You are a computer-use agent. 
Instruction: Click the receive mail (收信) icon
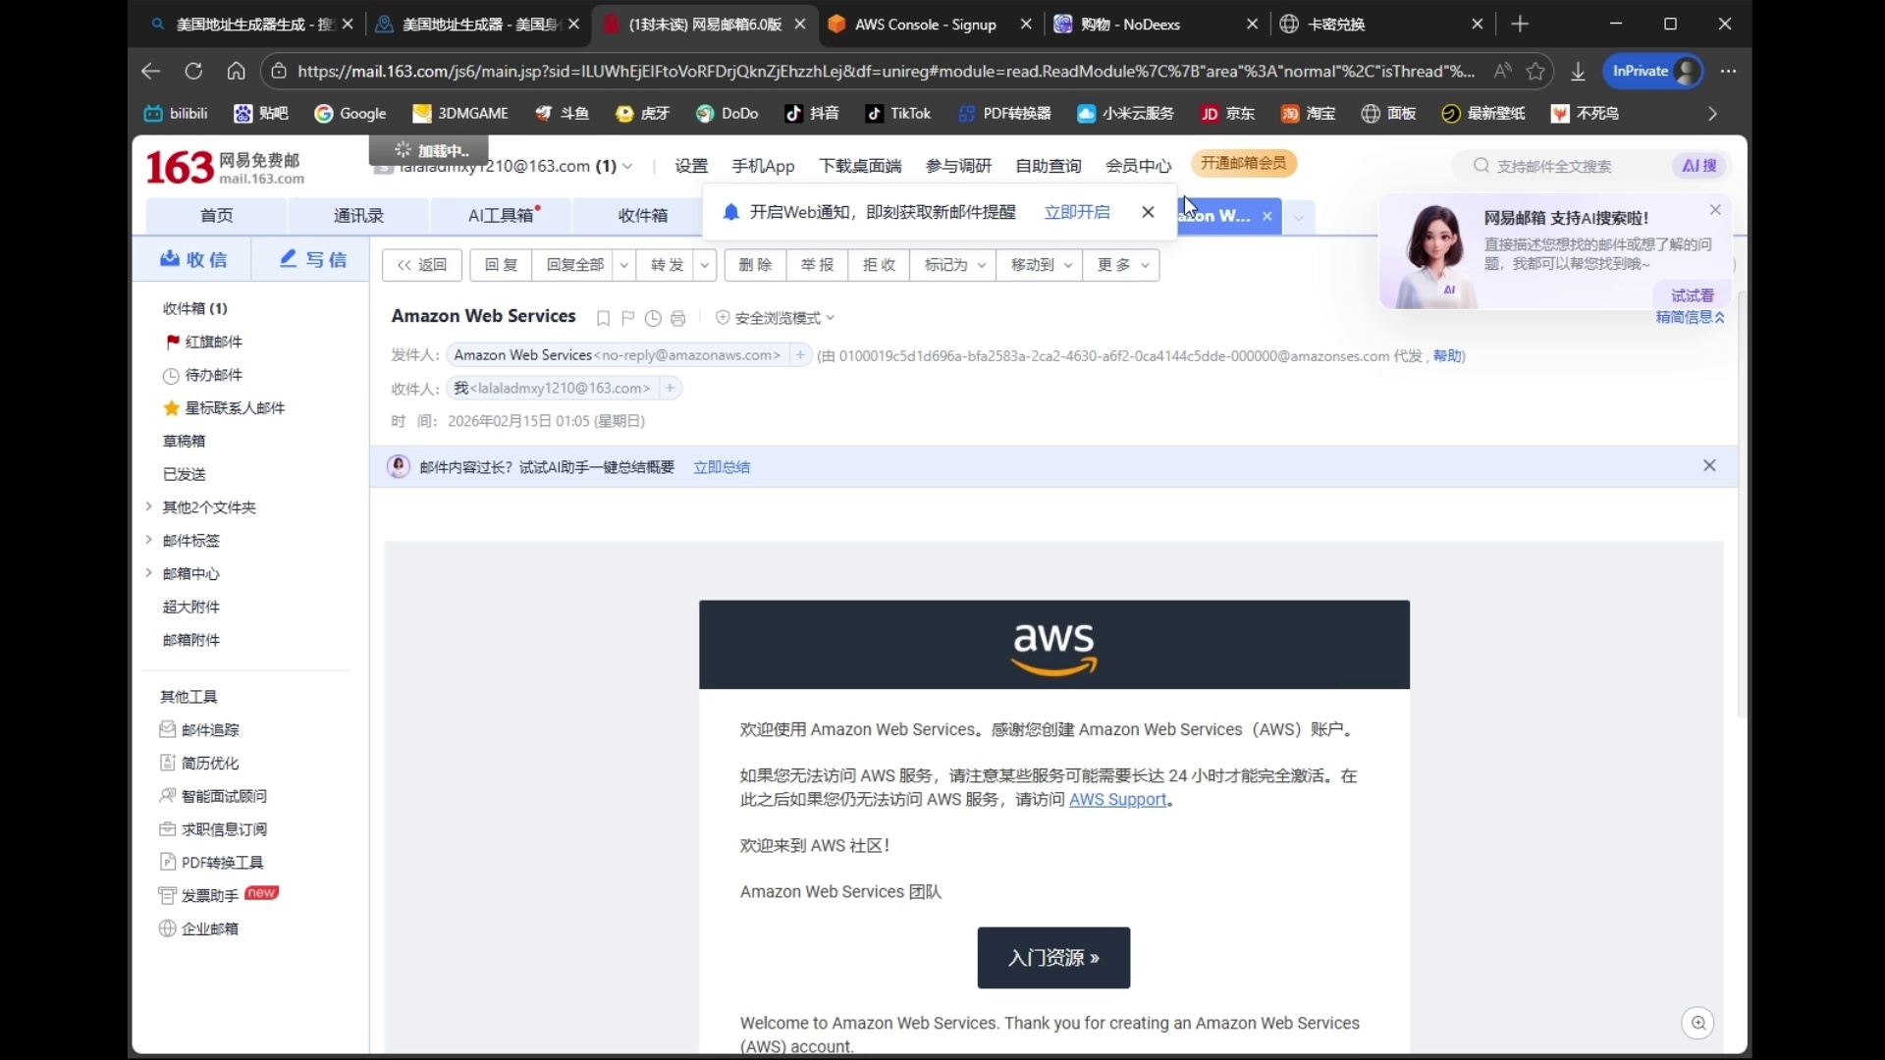[x=192, y=259]
